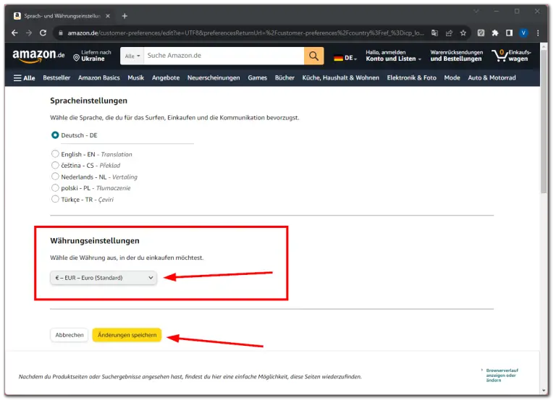This screenshot has height=403, width=556.
Task: Open Auto & Motorrad category
Action: 492,78
